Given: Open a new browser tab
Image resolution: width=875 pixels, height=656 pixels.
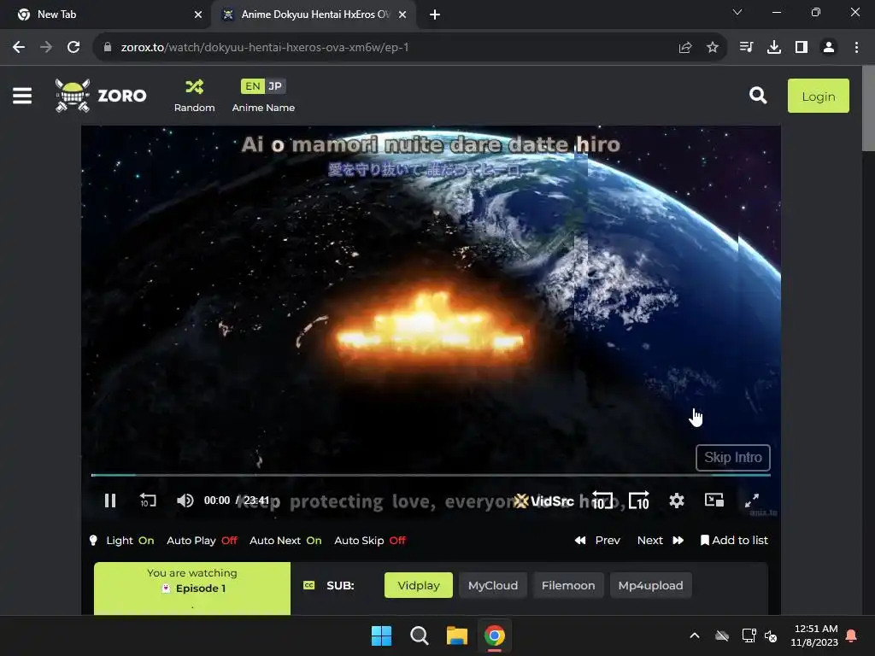Looking at the screenshot, I should pos(435,15).
